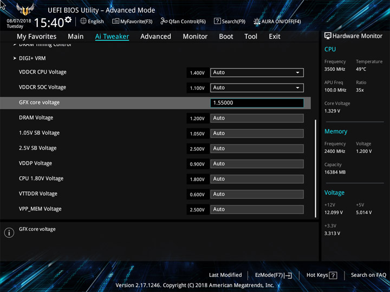The width and height of the screenshot is (390, 292).
Task: Click the GFX core voltage row label
Action: (x=40, y=102)
